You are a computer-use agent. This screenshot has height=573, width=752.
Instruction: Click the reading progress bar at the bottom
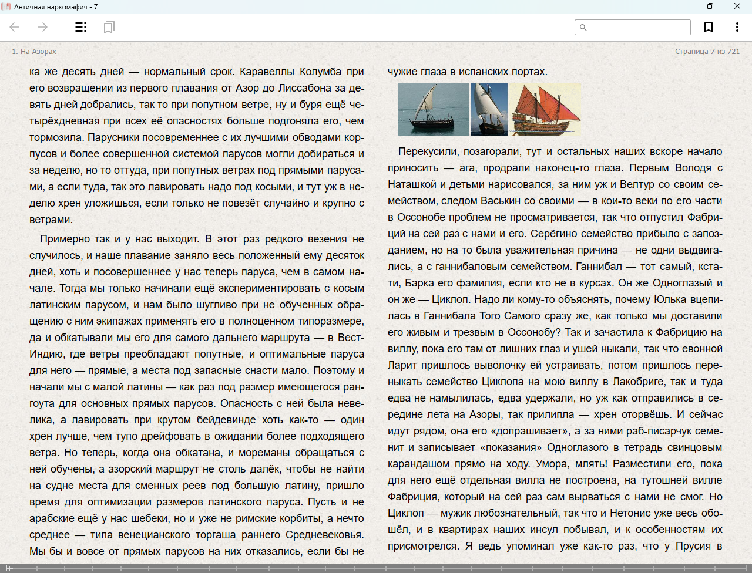[x=376, y=568]
